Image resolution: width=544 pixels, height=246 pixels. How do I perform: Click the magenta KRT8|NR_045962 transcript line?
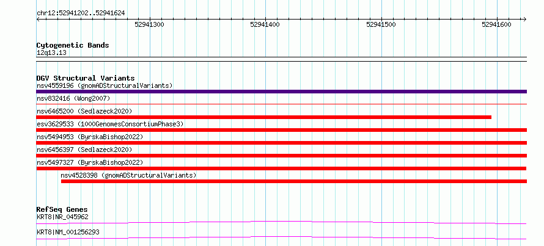(x=281, y=222)
